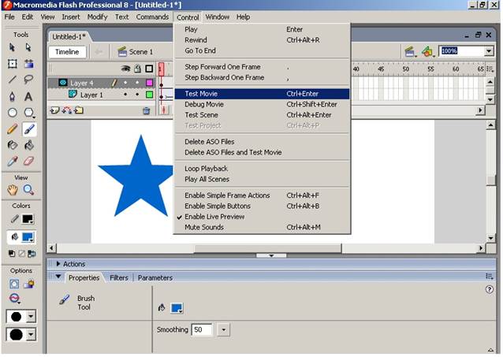Select the Line tool
This screenshot has height=357, width=503.
click(12, 80)
